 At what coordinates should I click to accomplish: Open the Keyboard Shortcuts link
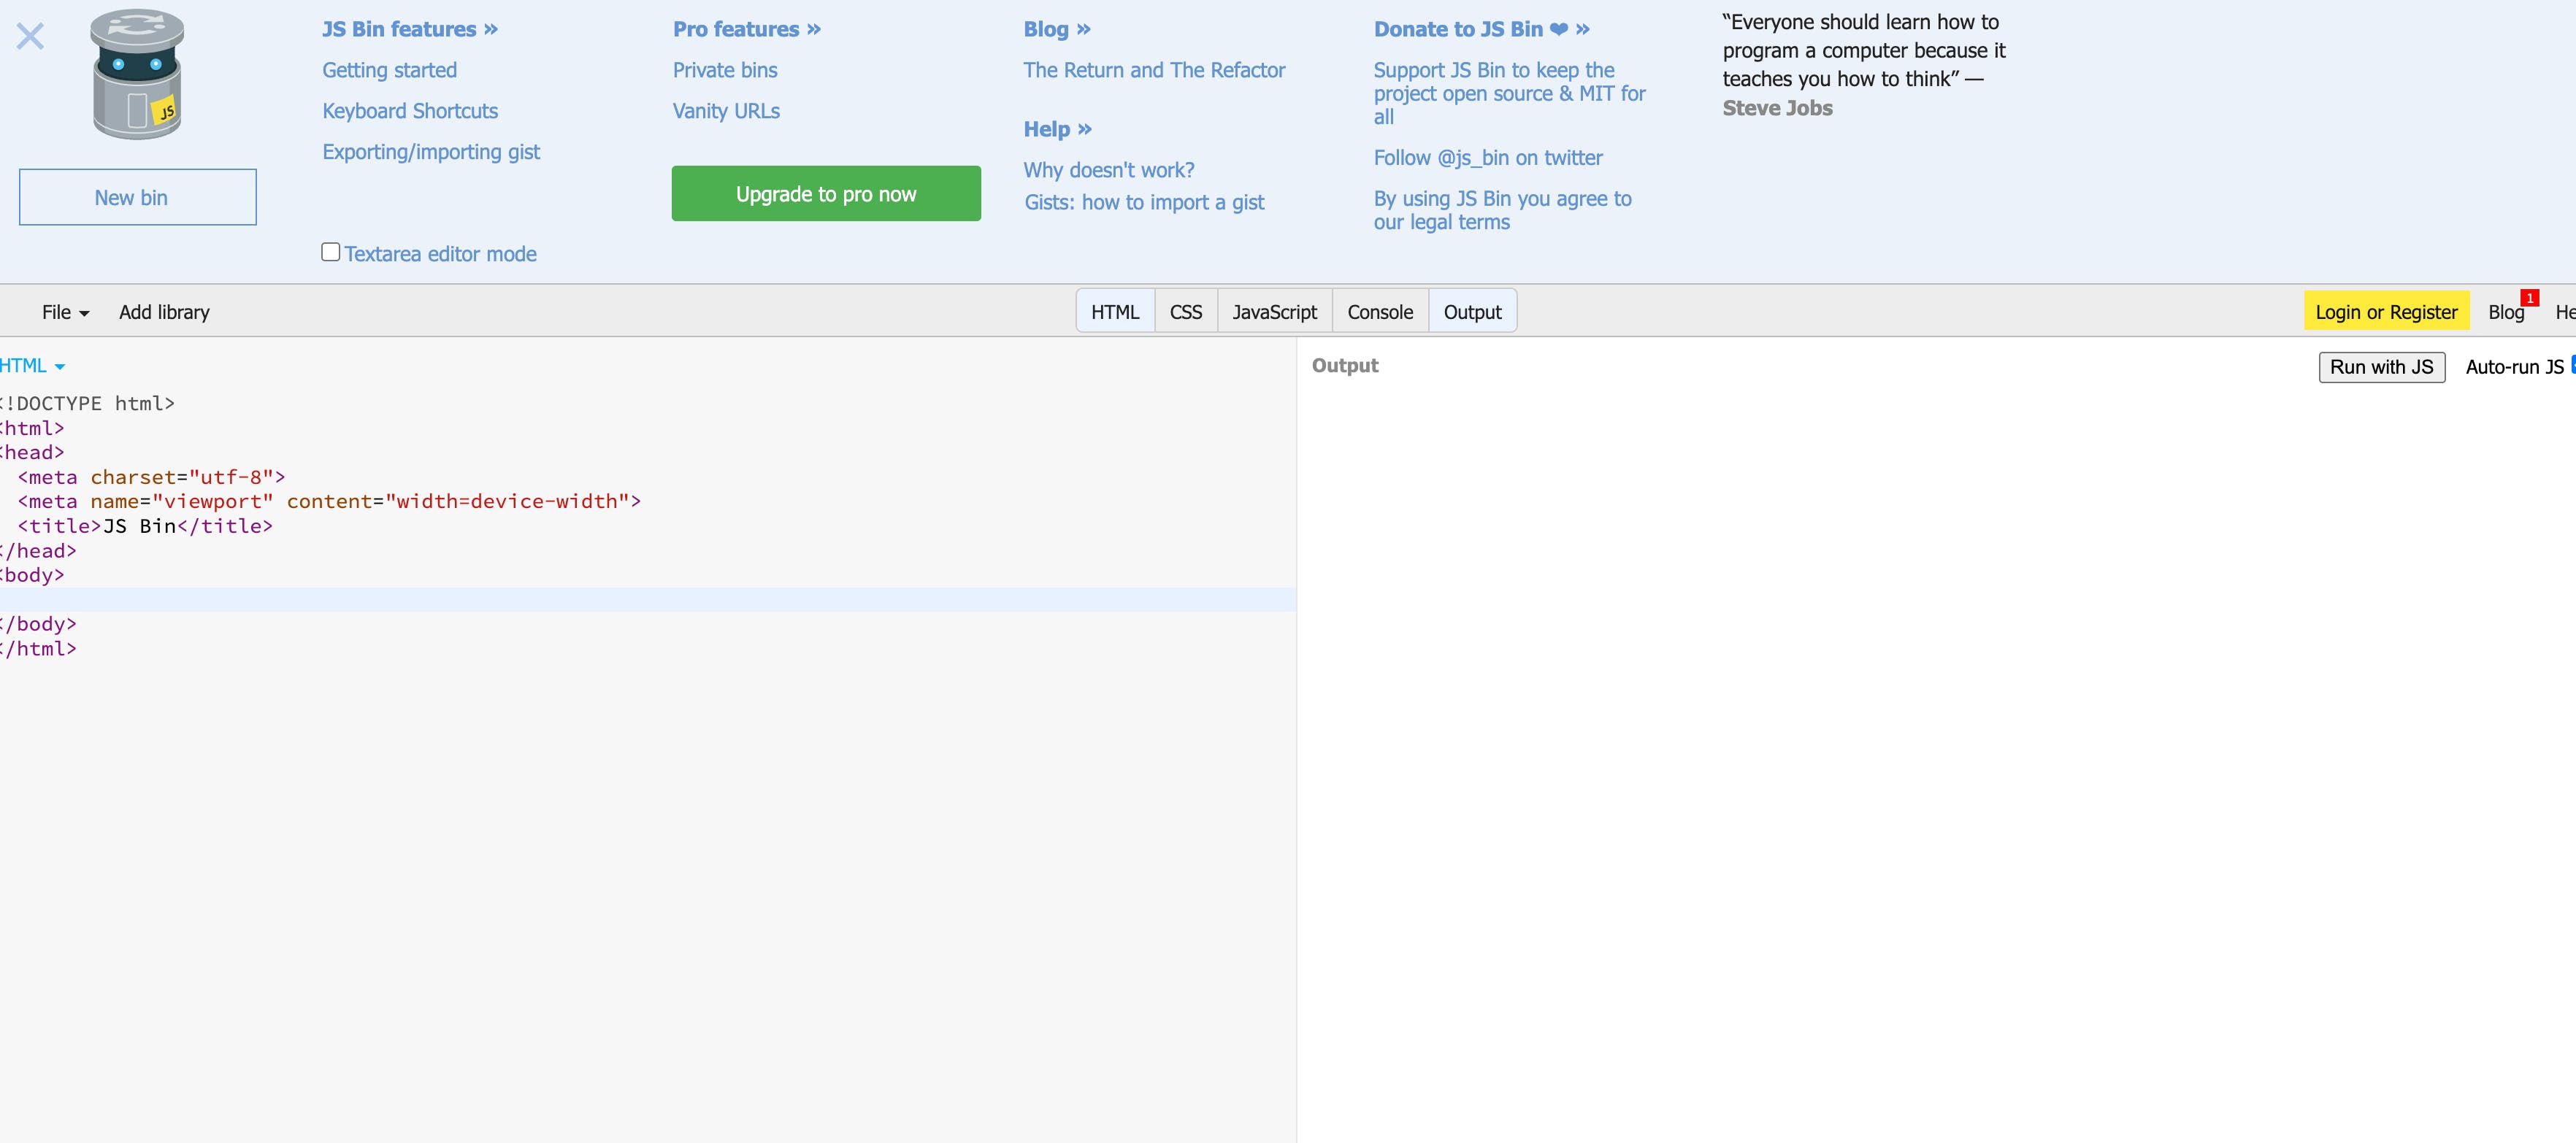(409, 111)
